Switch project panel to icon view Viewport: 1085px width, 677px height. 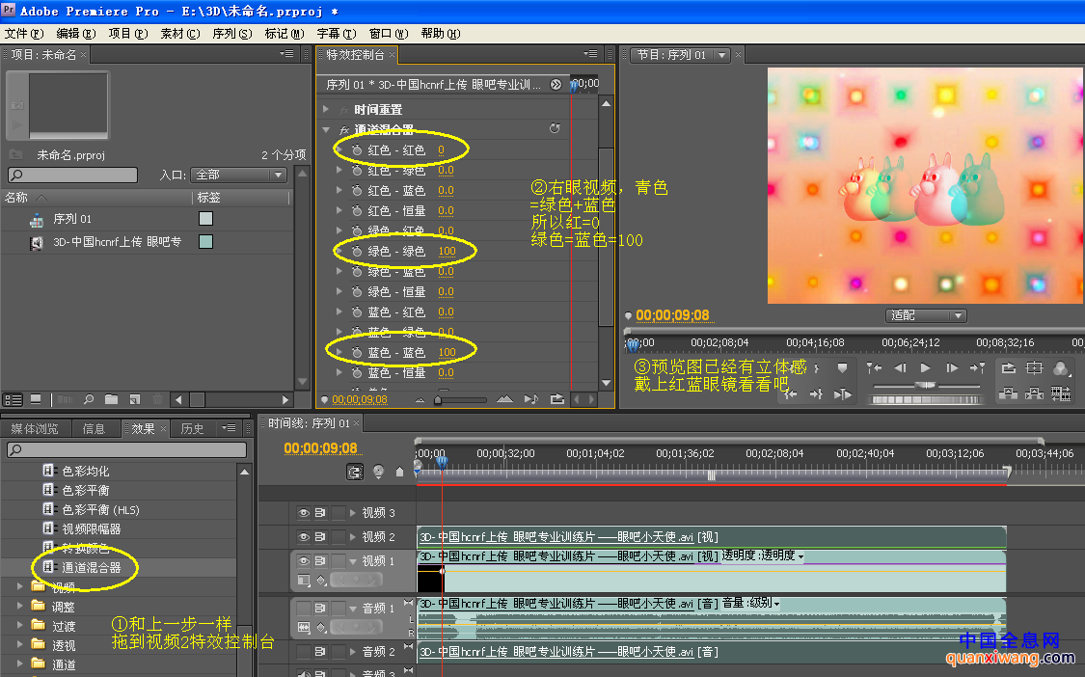click(36, 399)
